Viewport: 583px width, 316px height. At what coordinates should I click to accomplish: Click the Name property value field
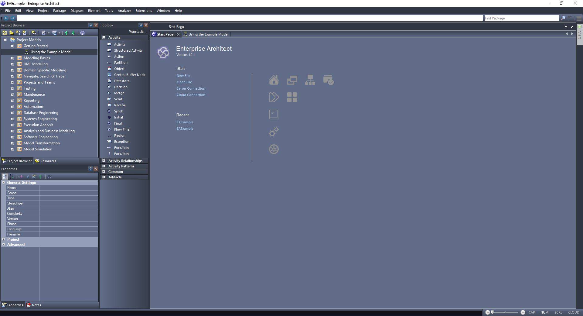[x=68, y=188]
